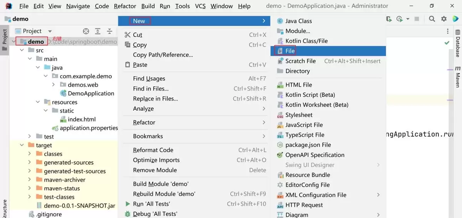
Task: Click demo breadcrumb in navigation bar
Action: pos(17,19)
